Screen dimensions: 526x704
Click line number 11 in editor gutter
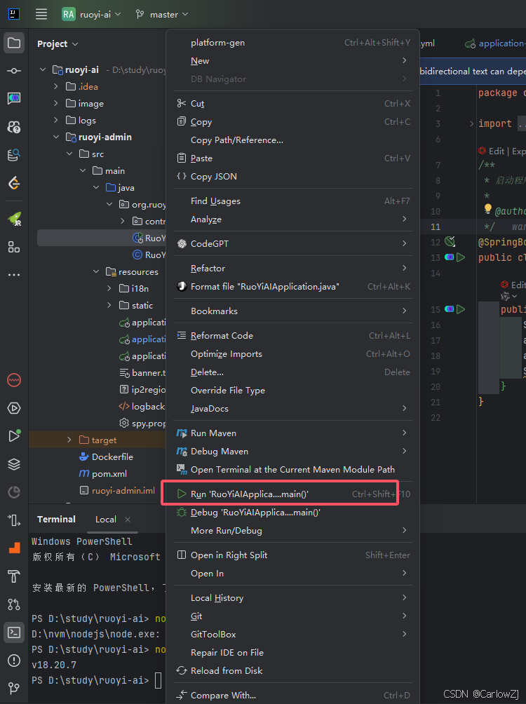(436, 226)
